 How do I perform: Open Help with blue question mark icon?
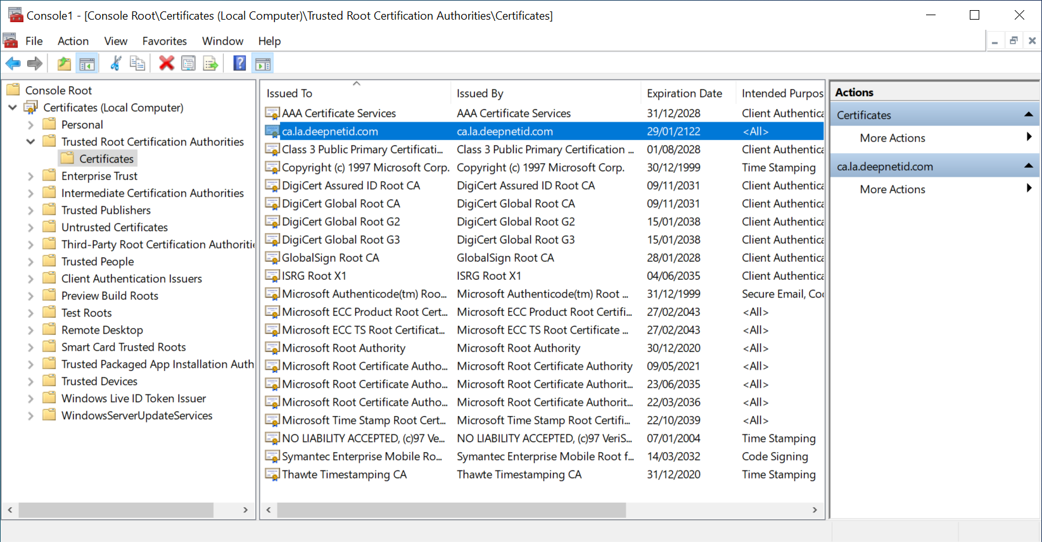(239, 63)
